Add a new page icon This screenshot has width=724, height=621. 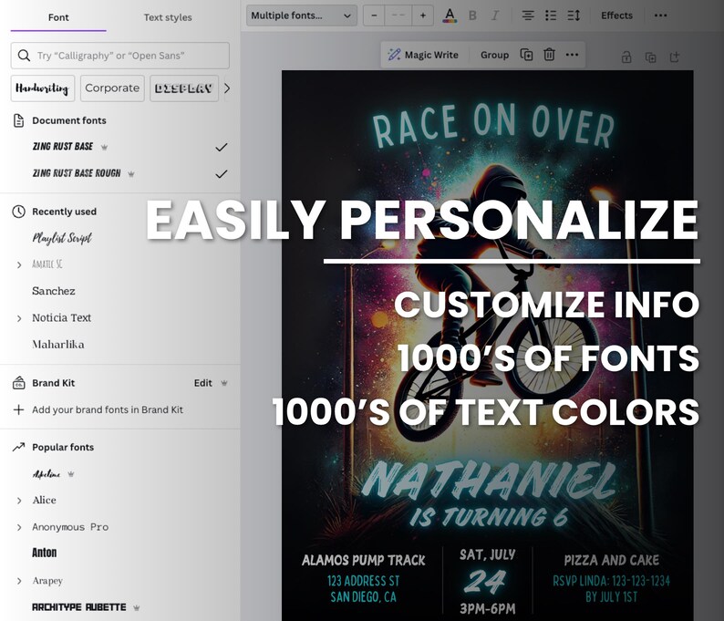coord(675,57)
